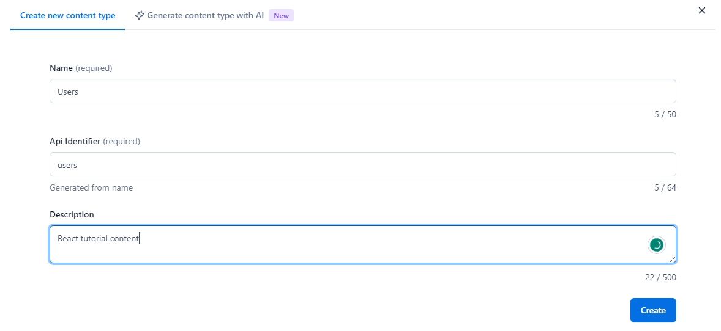Click the 5 / 64 character counter
Viewport: 721px width, 331px height.
tap(665, 187)
